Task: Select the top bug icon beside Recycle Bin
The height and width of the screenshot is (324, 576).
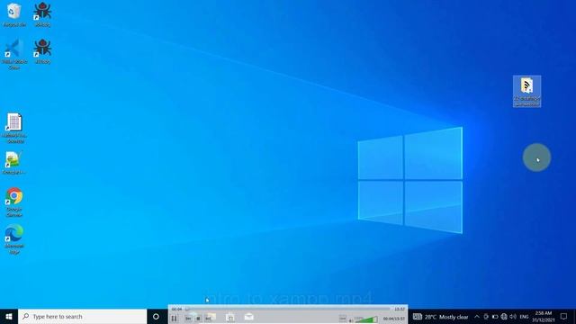Action: tap(42, 14)
